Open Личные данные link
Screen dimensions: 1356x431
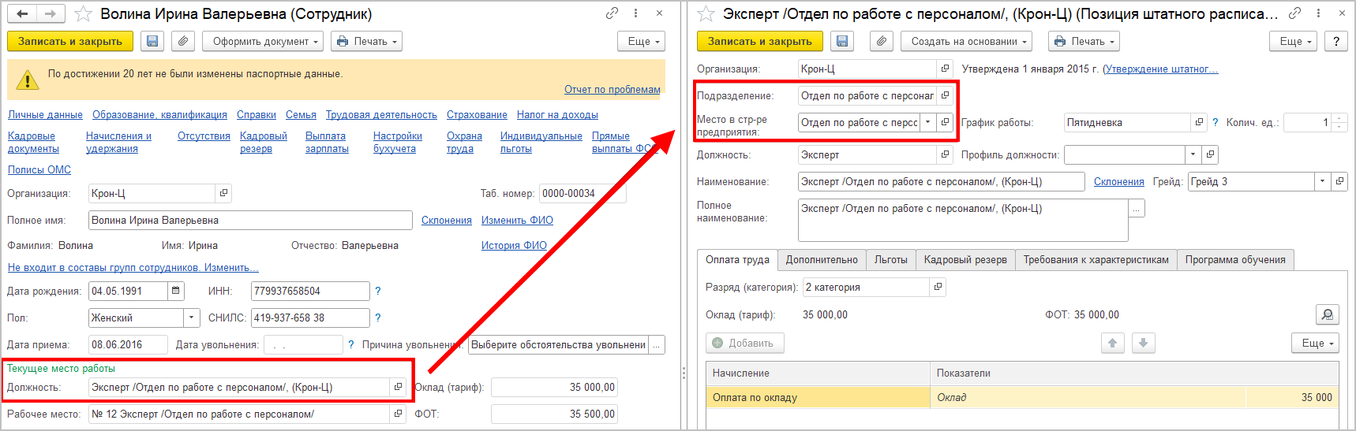point(45,114)
